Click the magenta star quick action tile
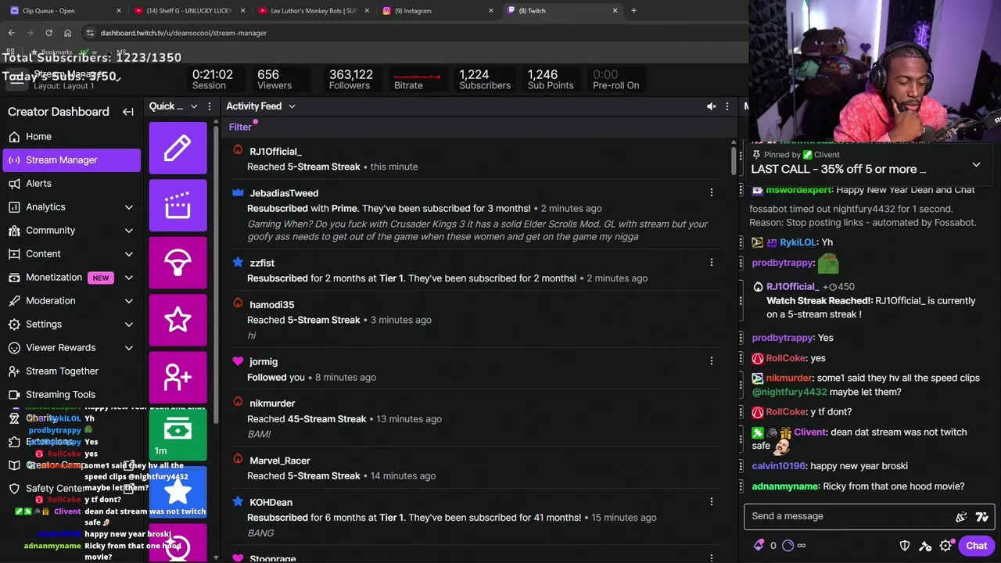The image size is (1001, 563). point(178,320)
